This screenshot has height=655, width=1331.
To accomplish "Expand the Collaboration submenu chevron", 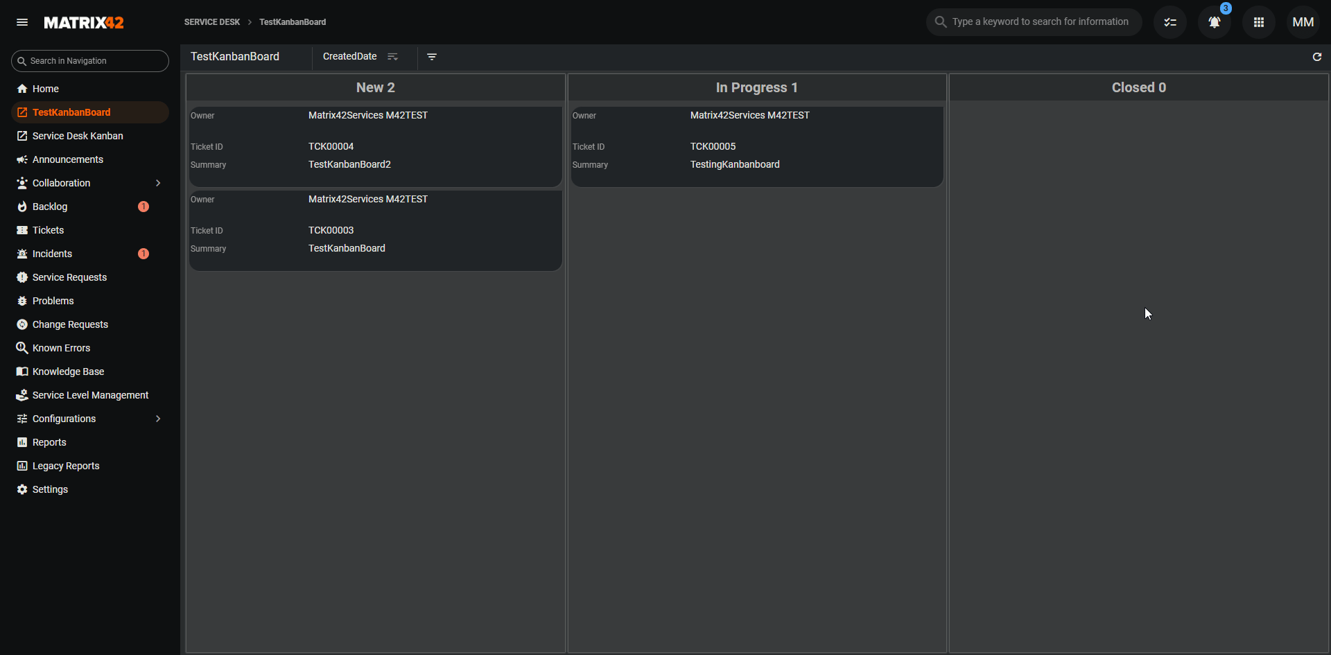I will tap(158, 183).
